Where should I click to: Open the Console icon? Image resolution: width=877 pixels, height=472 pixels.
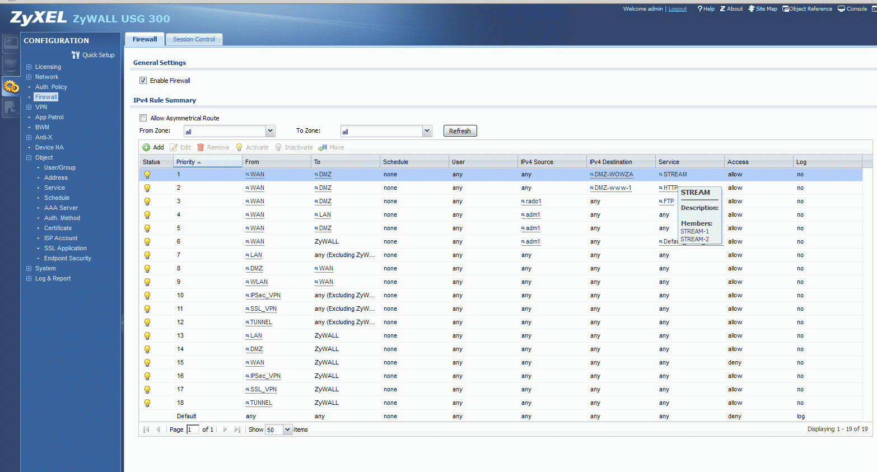coord(841,8)
